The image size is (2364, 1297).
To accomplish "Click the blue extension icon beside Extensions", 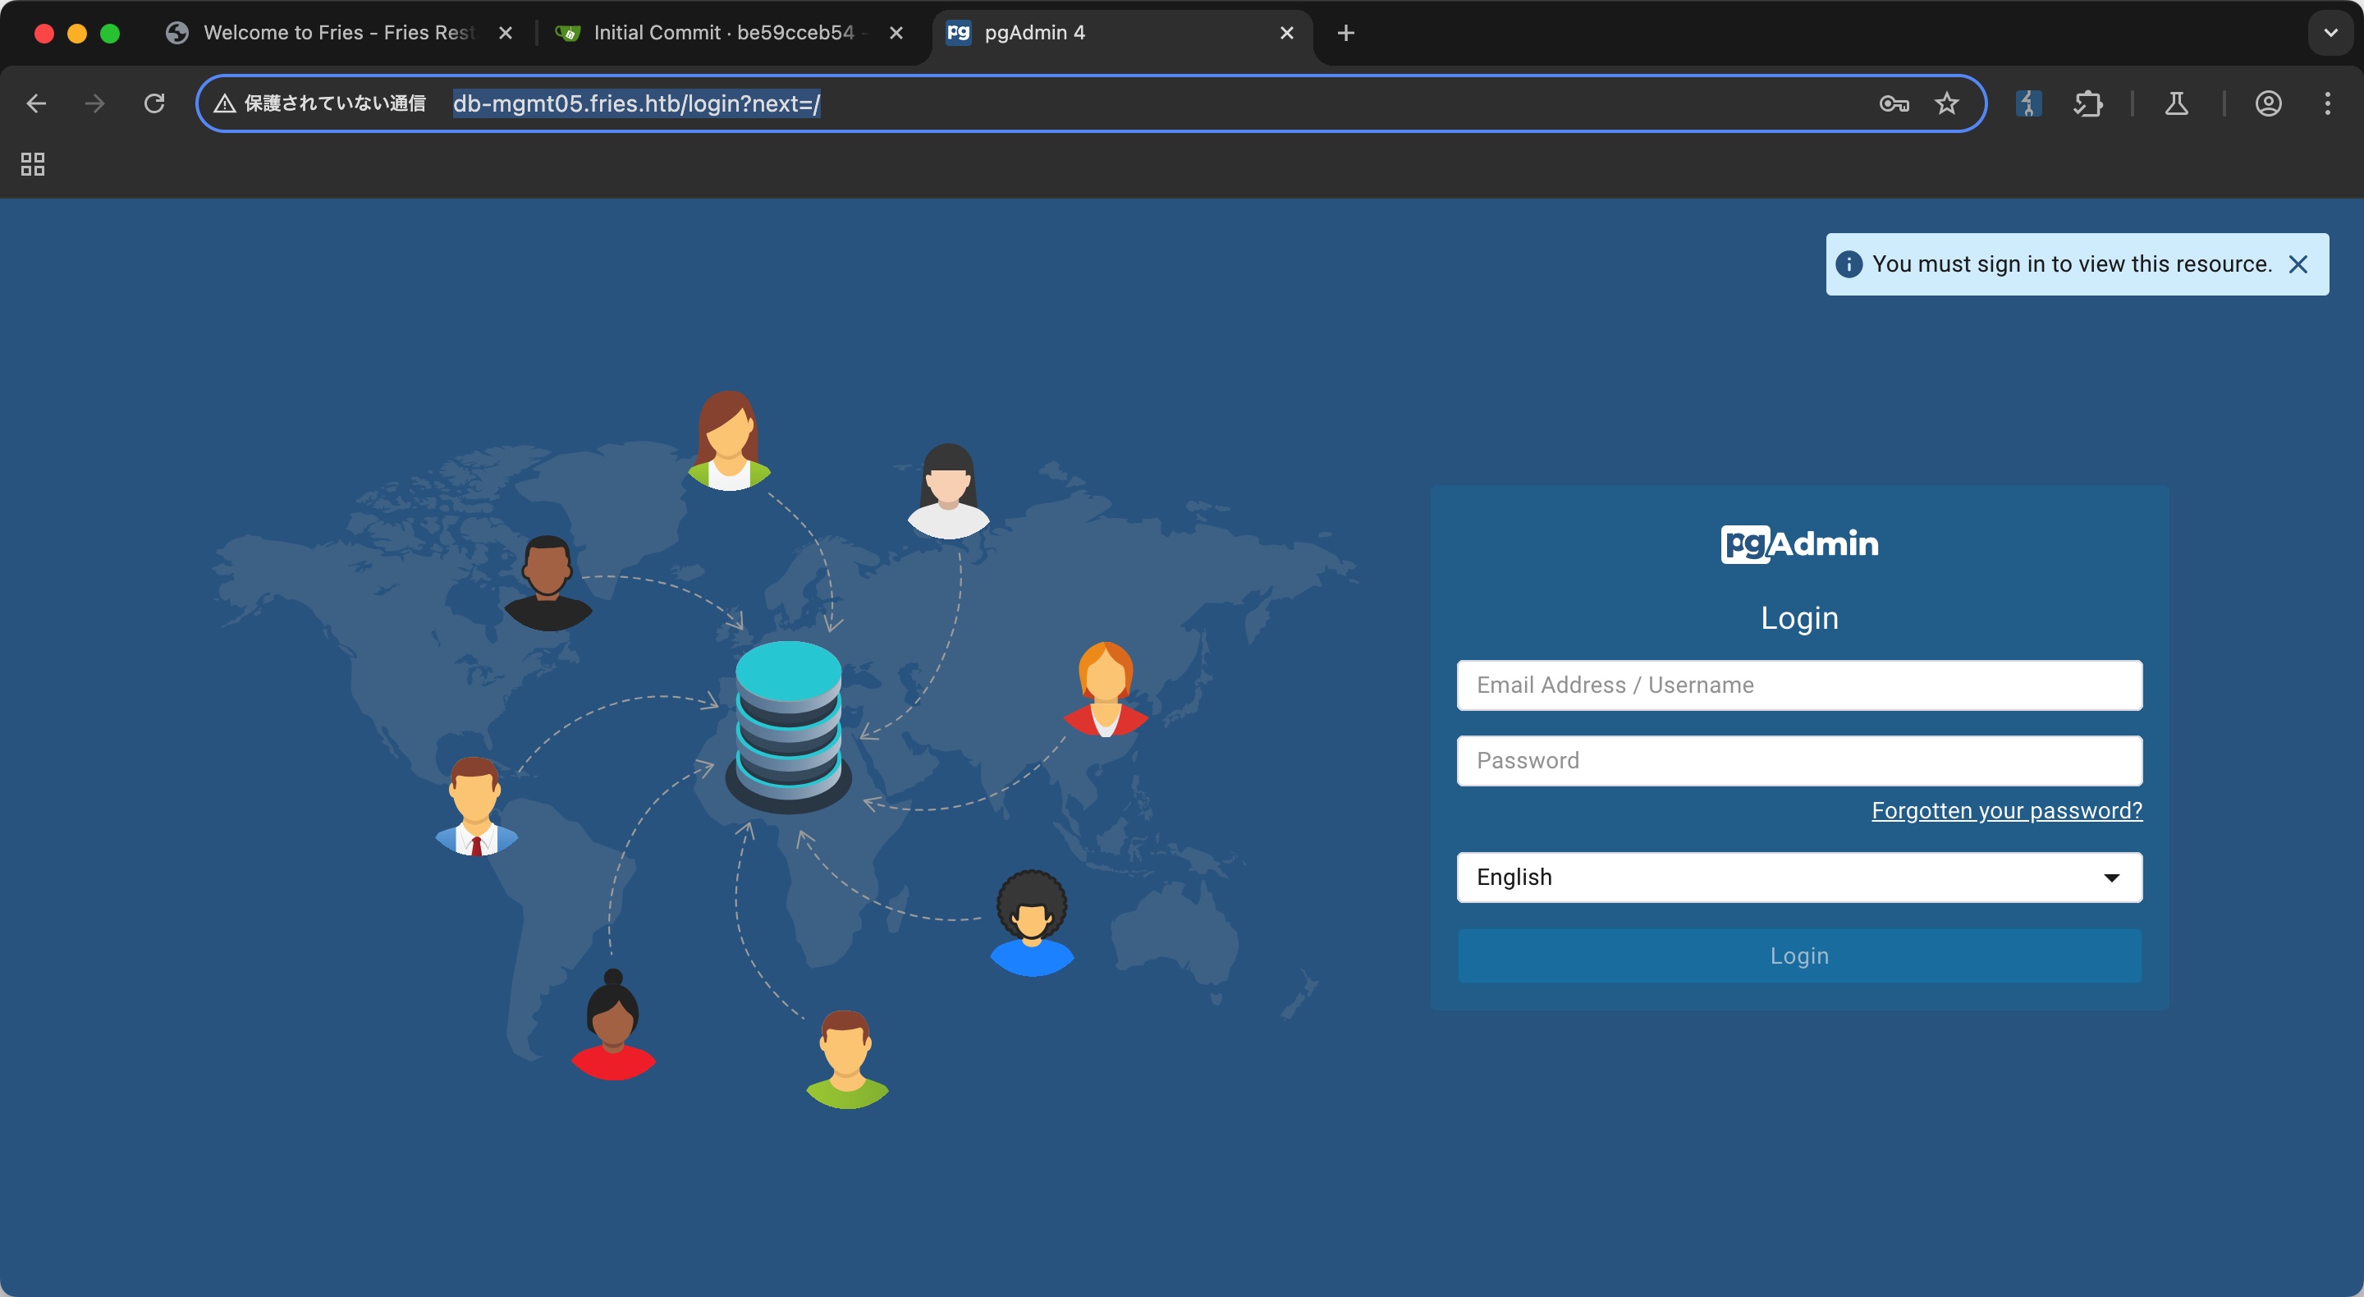I will (2028, 103).
